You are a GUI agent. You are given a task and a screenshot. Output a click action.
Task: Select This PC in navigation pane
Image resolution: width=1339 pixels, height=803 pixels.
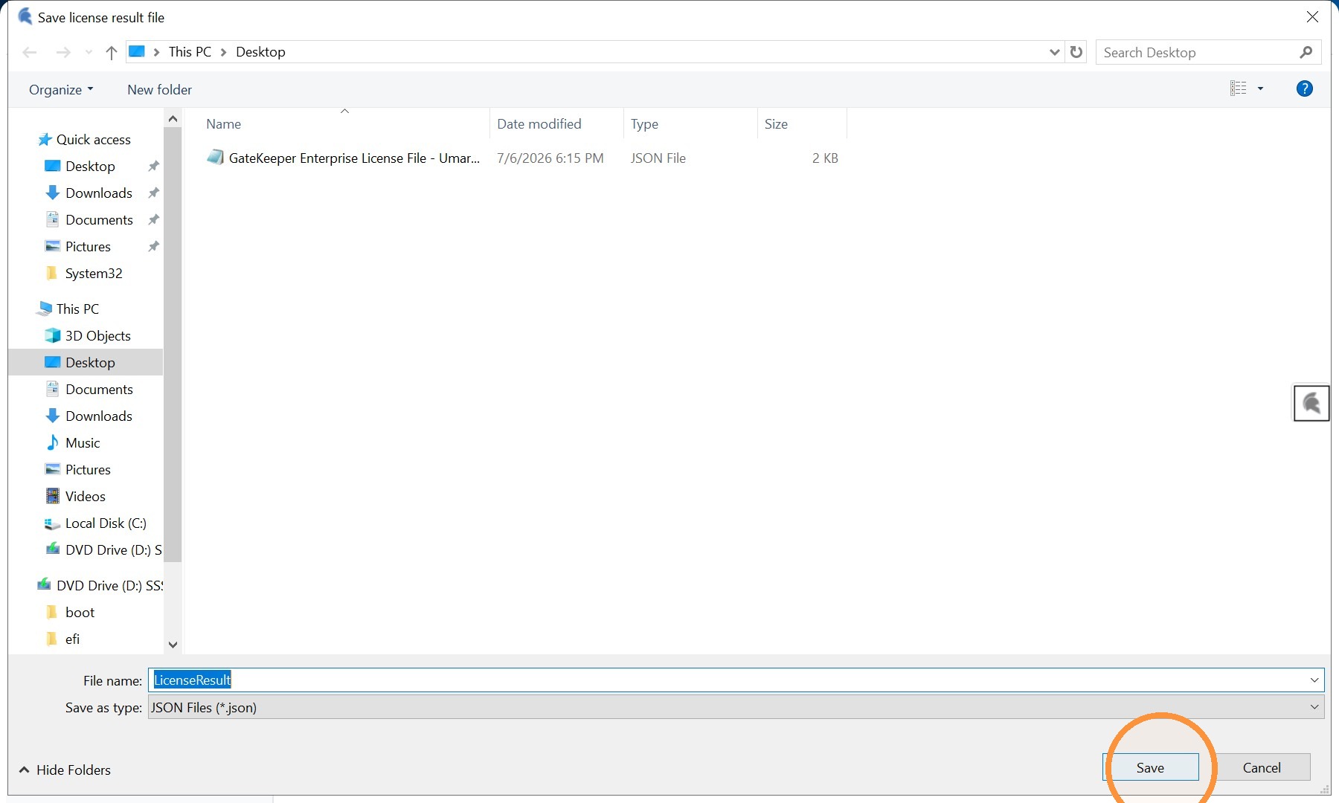point(77,309)
